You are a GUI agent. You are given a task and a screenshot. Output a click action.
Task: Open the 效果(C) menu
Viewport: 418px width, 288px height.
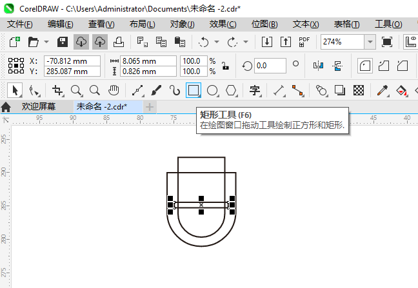[x=223, y=24]
